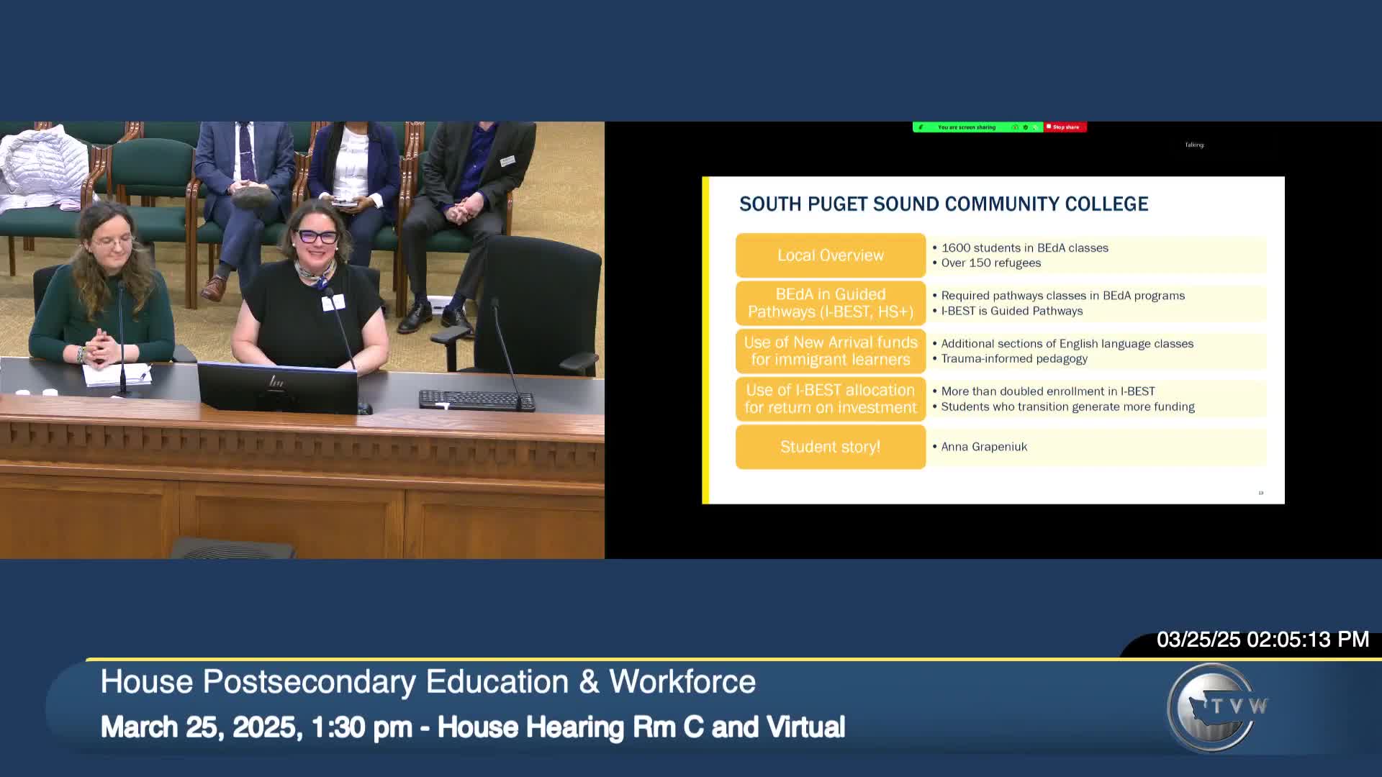Viewport: 1382px width, 777px height.
Task: Click the 'BEdA in Guided Pathways' box
Action: point(830,303)
